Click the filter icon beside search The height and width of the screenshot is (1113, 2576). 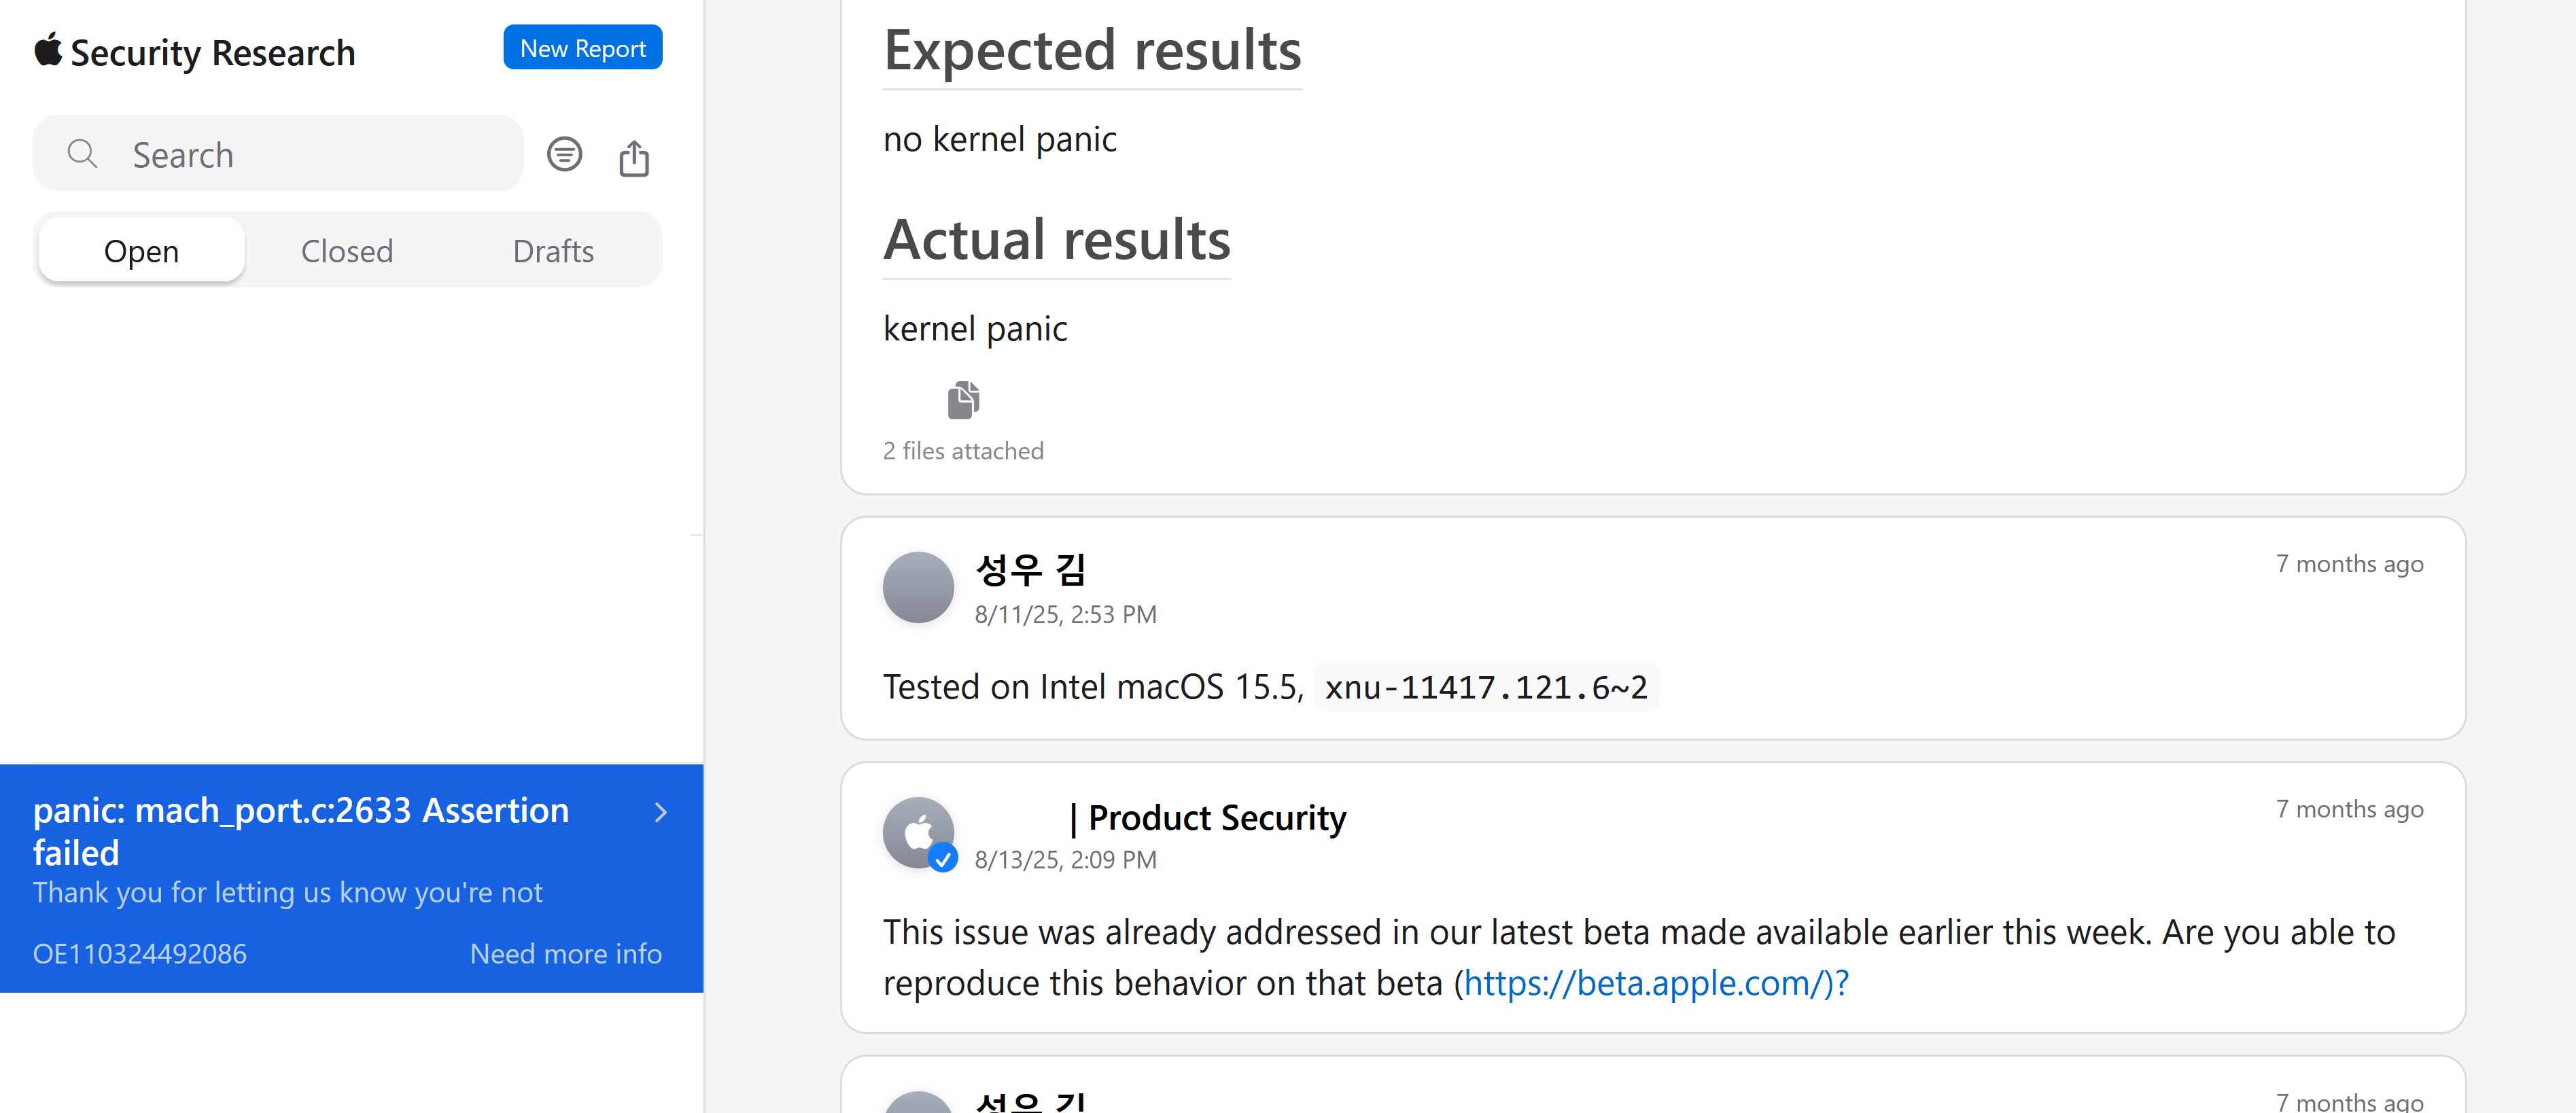click(x=564, y=154)
